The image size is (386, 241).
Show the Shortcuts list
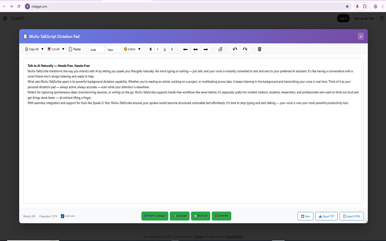pos(201,216)
